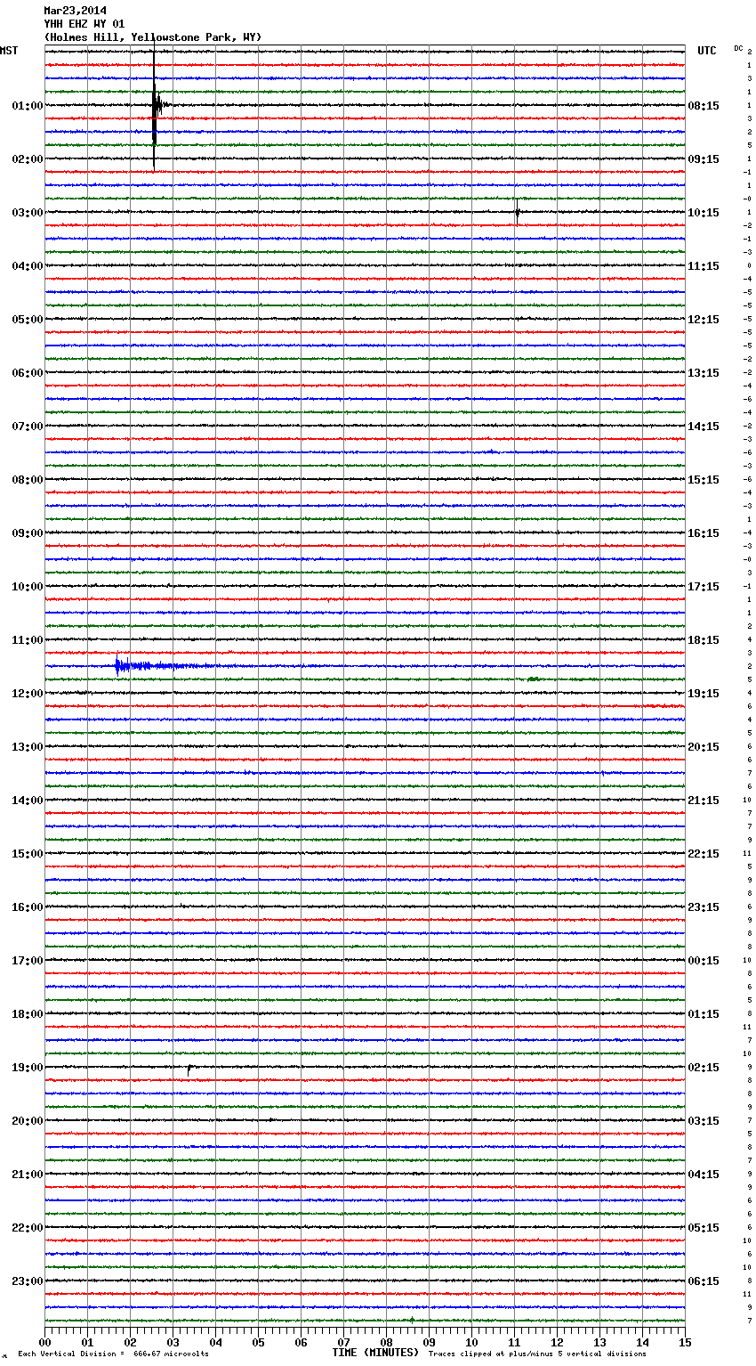Click the 08:15 UTC time label
Image resolution: width=756 pixels, height=1366 pixels.
point(704,106)
